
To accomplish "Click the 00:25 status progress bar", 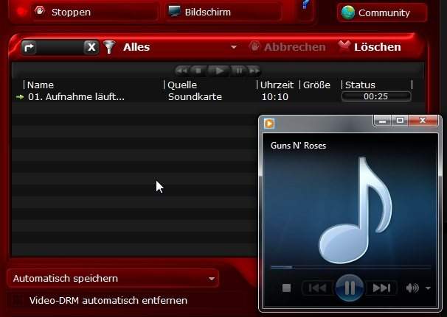I will [x=376, y=96].
